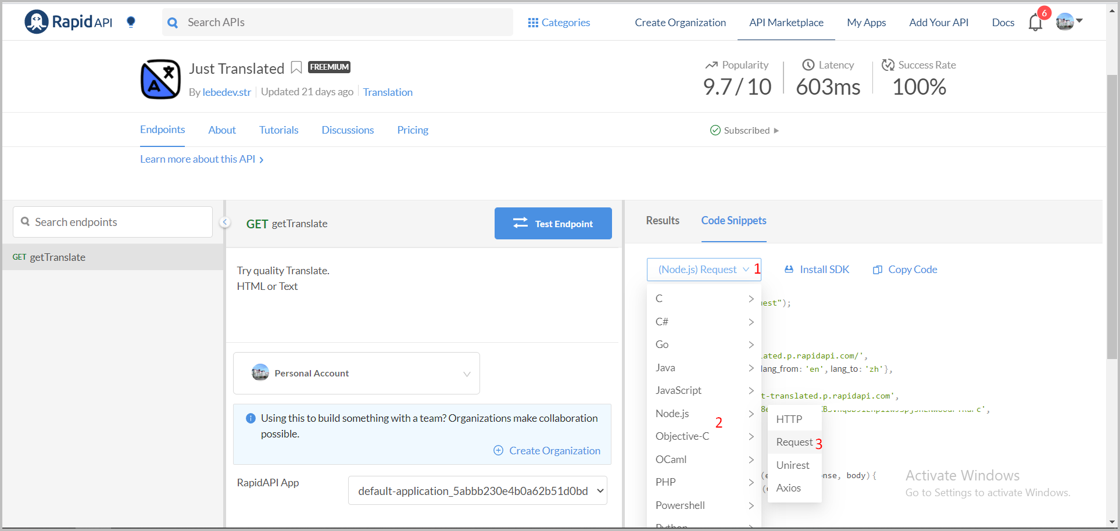Click the plus icon beside Create Organization
Image resolution: width=1120 pixels, height=531 pixels.
(x=498, y=450)
